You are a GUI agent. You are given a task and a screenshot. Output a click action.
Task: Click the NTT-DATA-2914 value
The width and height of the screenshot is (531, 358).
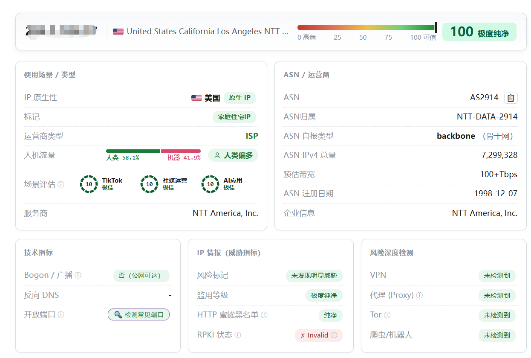coord(487,117)
